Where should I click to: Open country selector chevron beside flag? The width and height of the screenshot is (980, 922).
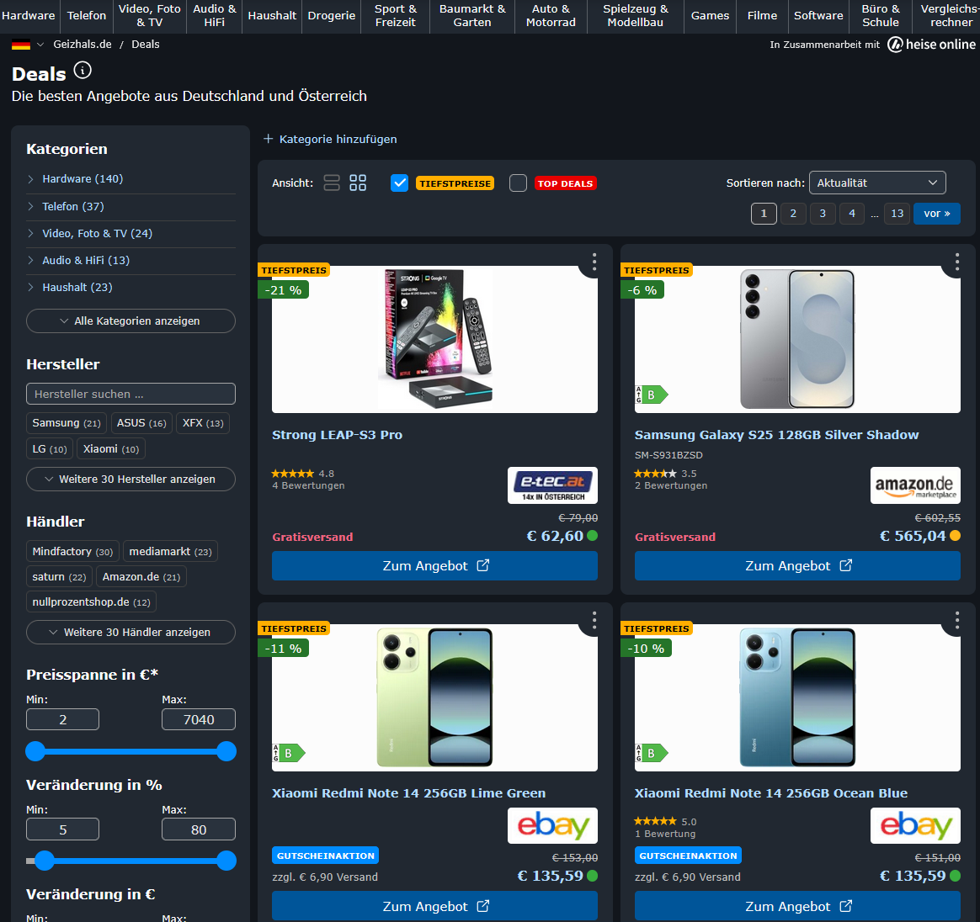(x=40, y=45)
